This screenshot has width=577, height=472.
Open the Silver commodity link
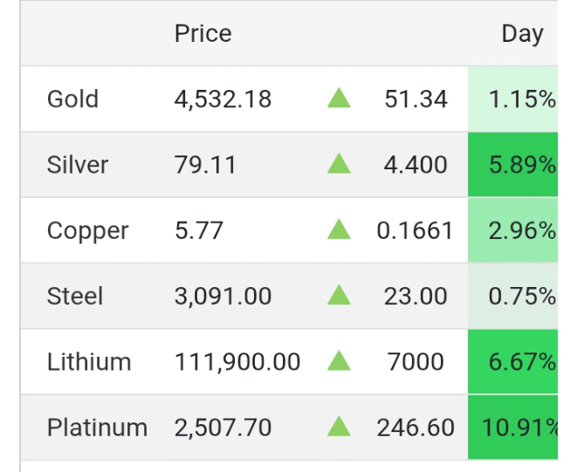[x=78, y=165]
